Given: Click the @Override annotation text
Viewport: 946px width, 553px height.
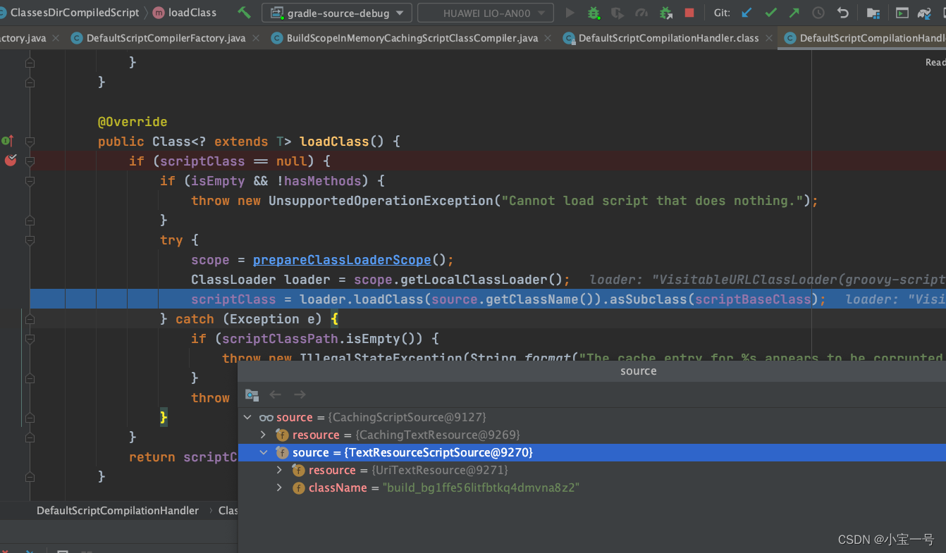Looking at the screenshot, I should pos(133,122).
